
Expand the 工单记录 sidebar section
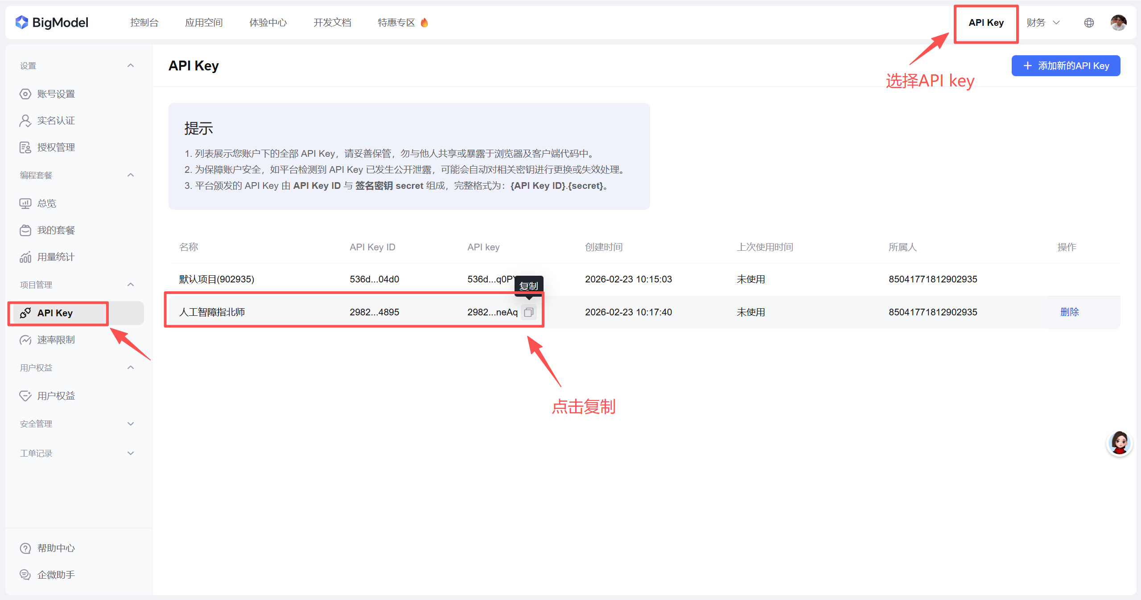click(x=131, y=453)
